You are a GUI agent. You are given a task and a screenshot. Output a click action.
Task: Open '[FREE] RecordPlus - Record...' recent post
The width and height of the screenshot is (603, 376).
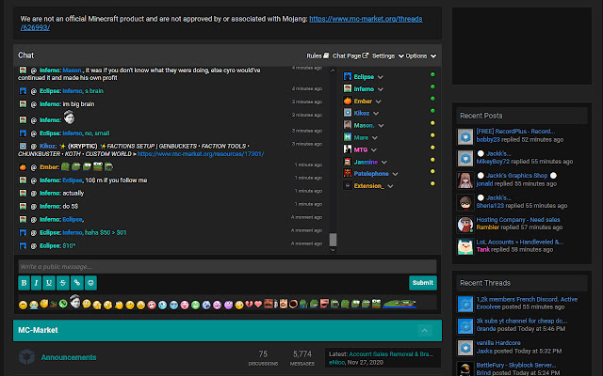[515, 132]
